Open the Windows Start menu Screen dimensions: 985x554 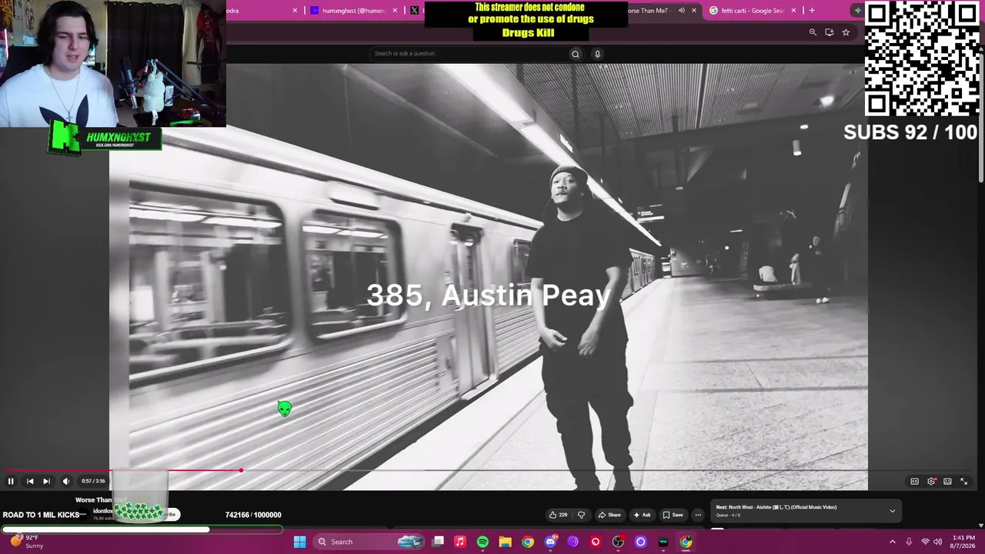299,542
